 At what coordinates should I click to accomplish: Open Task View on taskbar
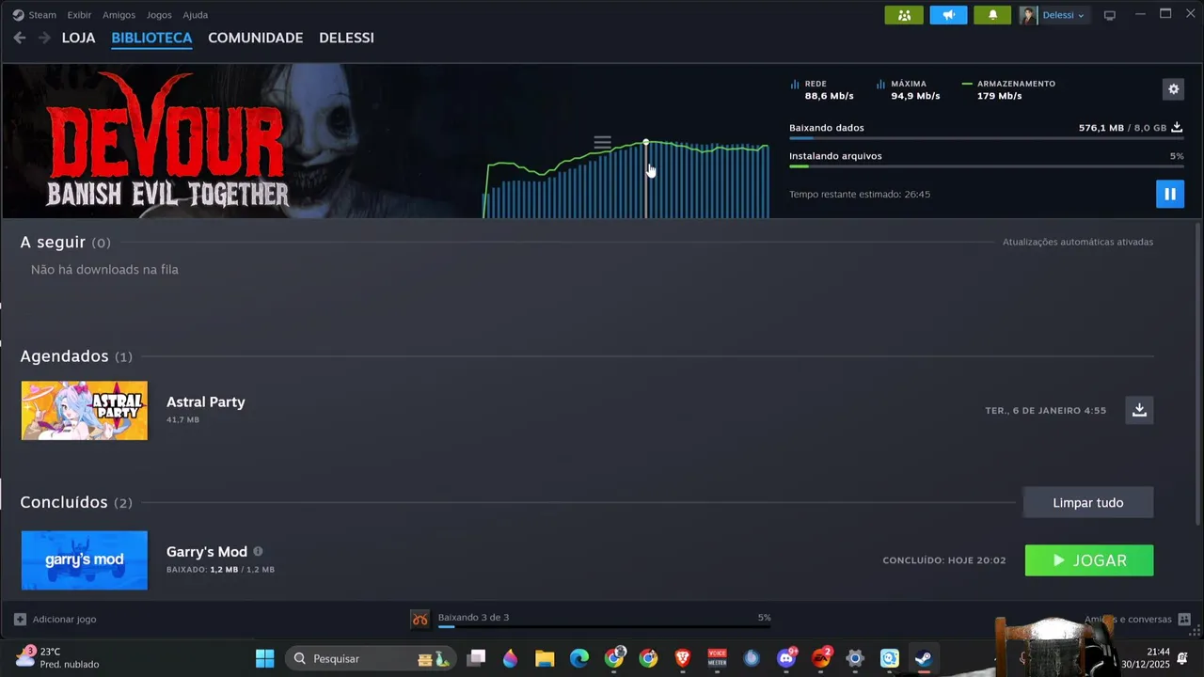coord(476,658)
